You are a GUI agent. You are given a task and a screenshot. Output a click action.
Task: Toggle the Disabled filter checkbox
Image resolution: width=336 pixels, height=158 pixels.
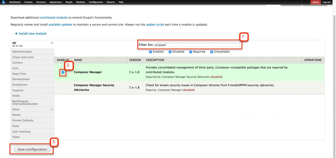(x=170, y=52)
